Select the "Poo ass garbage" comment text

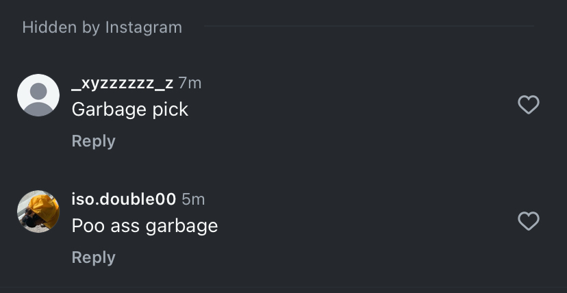coord(144,226)
